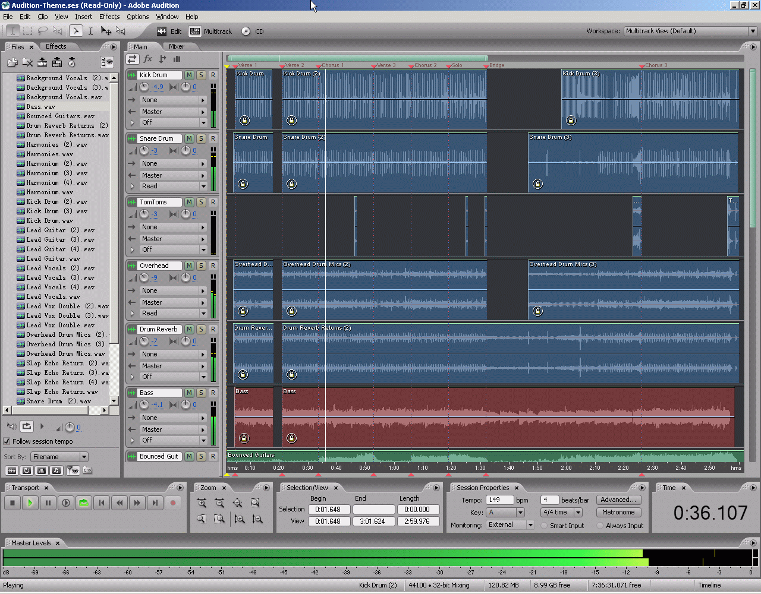Click the Advanced... button

tap(618, 500)
